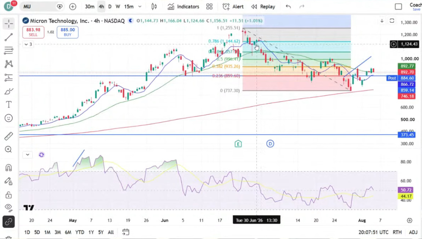This screenshot has height=239, width=422.
Task: Toggle lock all drawings
Action: [8, 195]
